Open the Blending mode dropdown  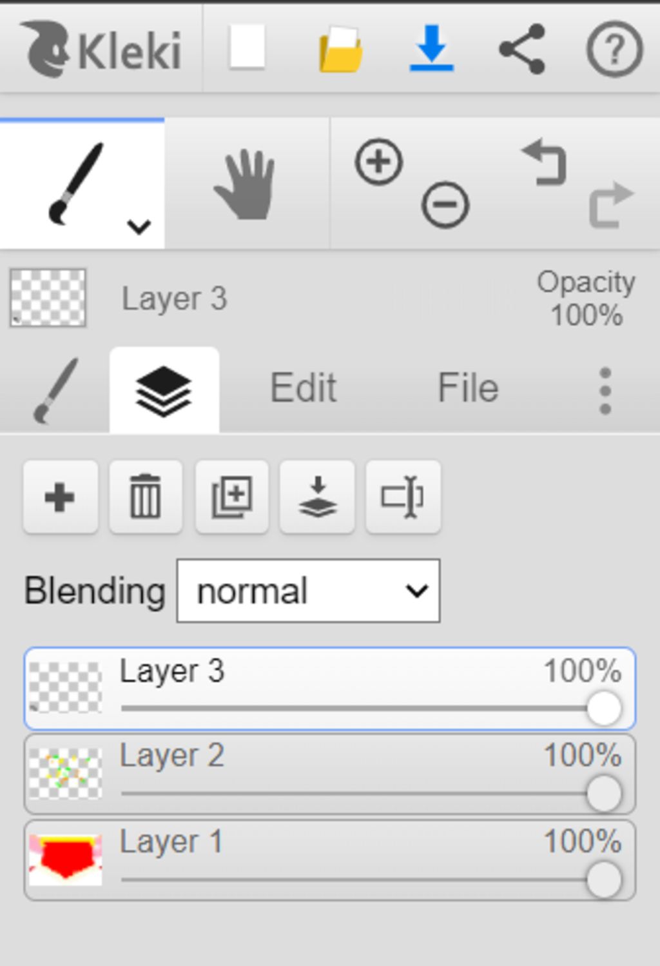[x=309, y=591]
